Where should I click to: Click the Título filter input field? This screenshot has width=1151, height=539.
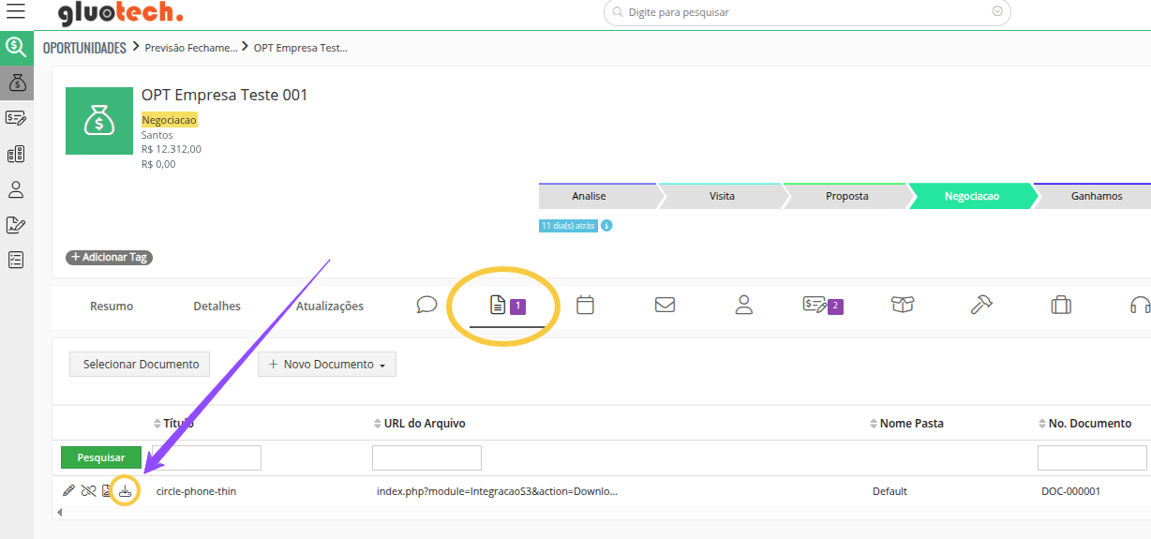(206, 457)
